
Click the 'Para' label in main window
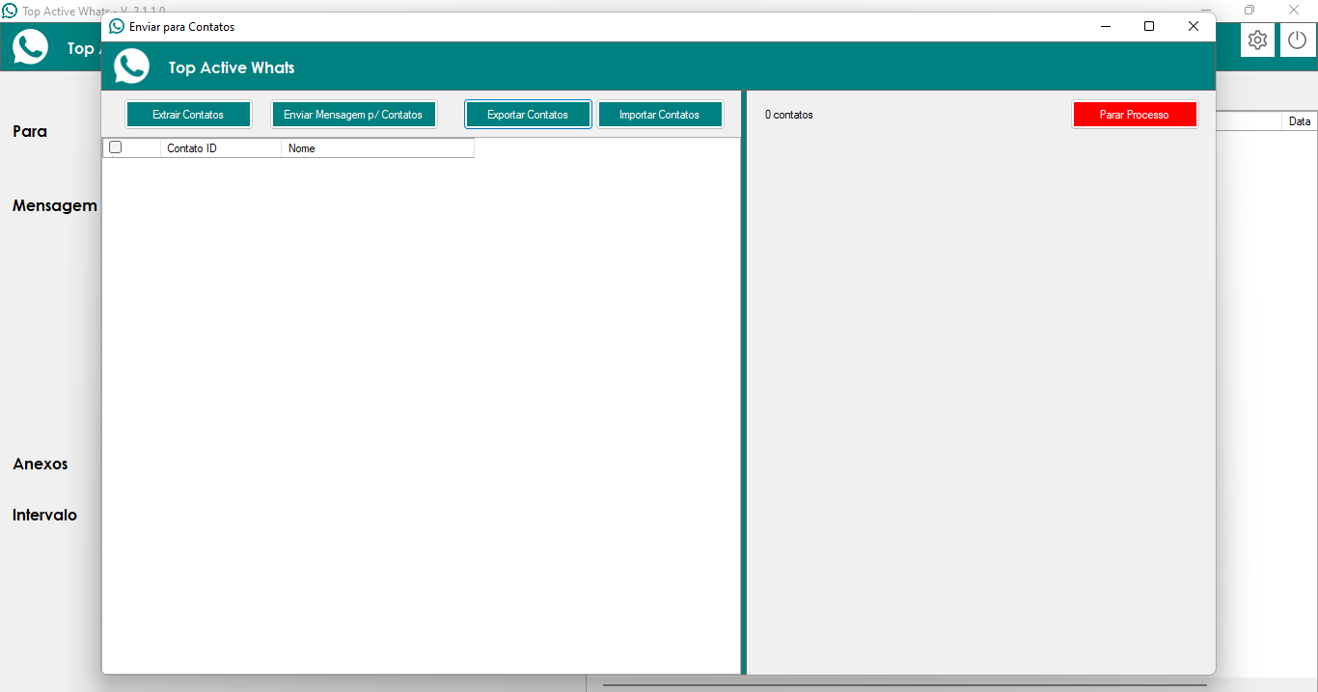click(30, 131)
